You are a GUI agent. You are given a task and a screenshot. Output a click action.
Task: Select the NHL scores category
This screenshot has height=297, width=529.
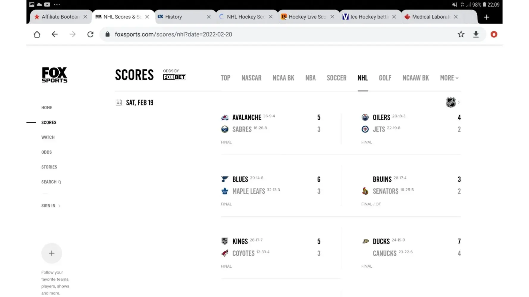(x=363, y=78)
